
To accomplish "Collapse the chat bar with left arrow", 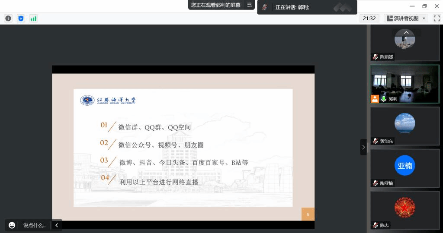I will 57,225.
